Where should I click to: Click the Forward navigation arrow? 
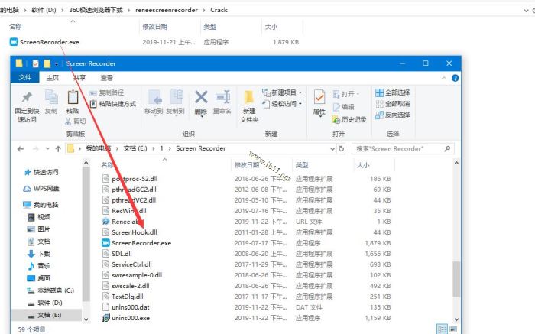[35, 149]
